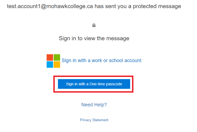The width and height of the screenshot is (197, 132).
Task: Click the red square of the Microsoft logo
Action: [50, 57]
